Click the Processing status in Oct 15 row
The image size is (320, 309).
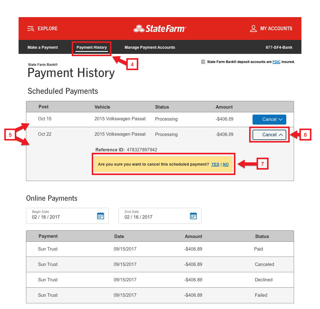166,119
